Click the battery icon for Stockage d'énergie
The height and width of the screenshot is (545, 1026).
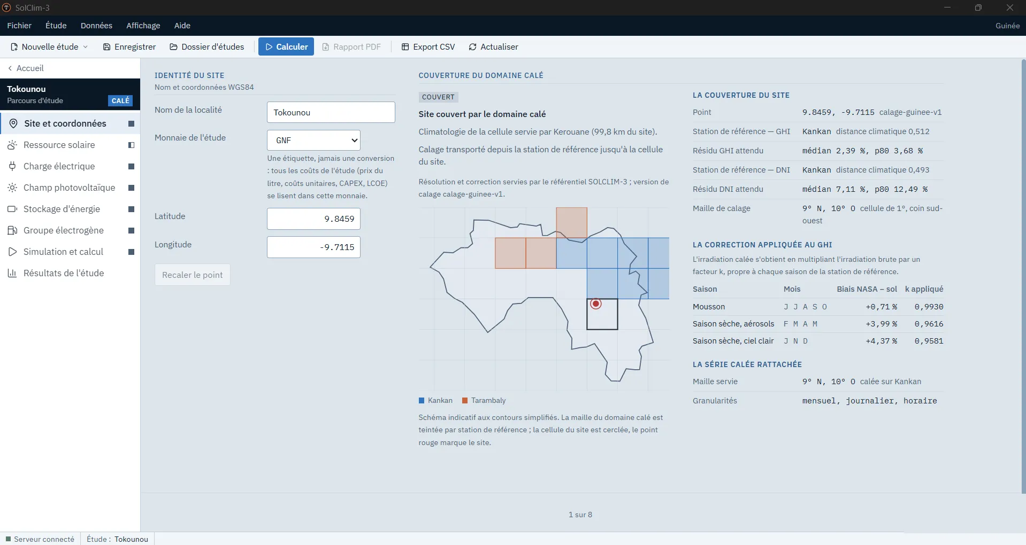click(x=12, y=209)
